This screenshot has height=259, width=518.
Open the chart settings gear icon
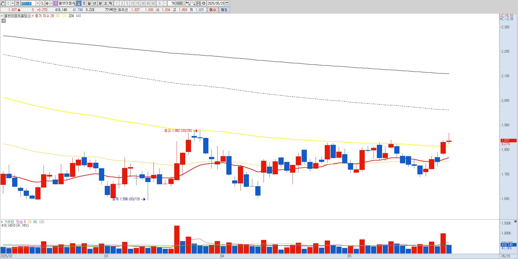click(x=204, y=3)
